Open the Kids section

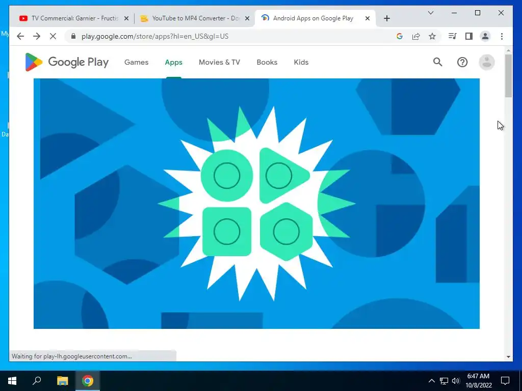pos(301,62)
